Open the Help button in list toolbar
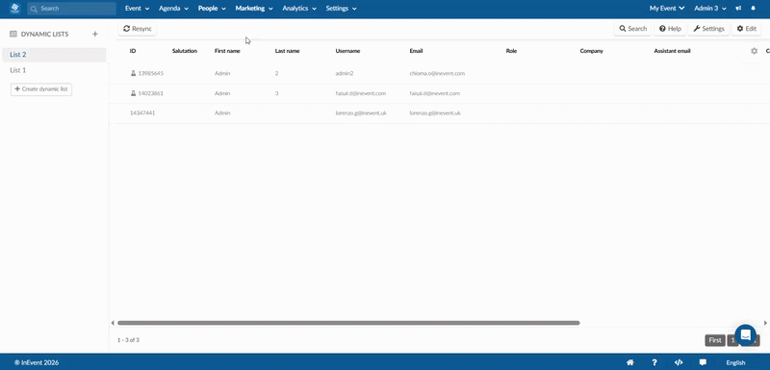Image resolution: width=770 pixels, height=370 pixels. [x=670, y=29]
